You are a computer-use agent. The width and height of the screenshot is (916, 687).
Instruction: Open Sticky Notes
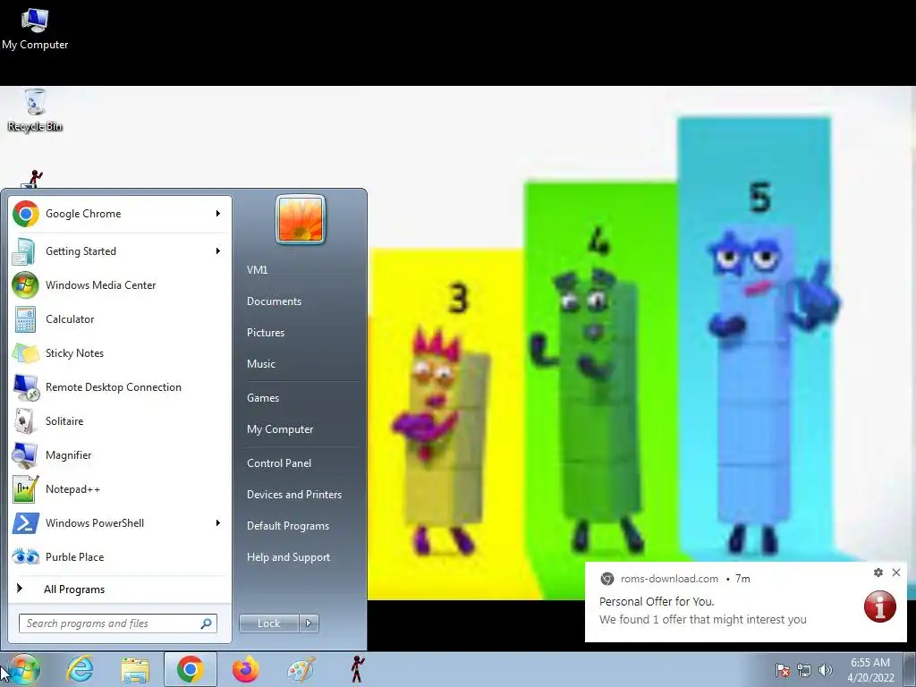(120, 352)
